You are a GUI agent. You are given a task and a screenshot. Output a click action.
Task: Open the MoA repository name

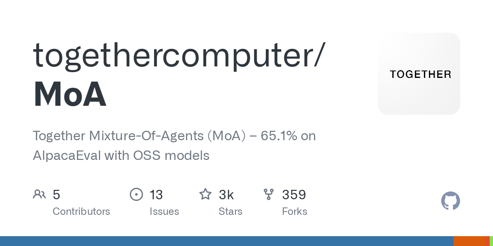[70, 94]
